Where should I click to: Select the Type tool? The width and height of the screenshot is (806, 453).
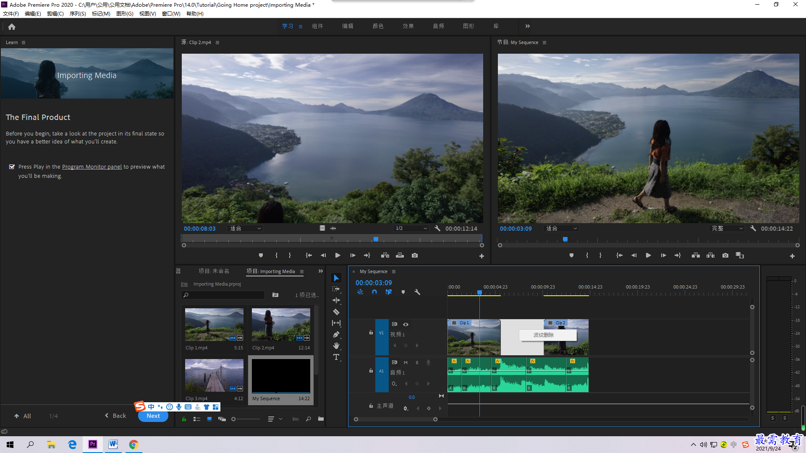pos(336,357)
